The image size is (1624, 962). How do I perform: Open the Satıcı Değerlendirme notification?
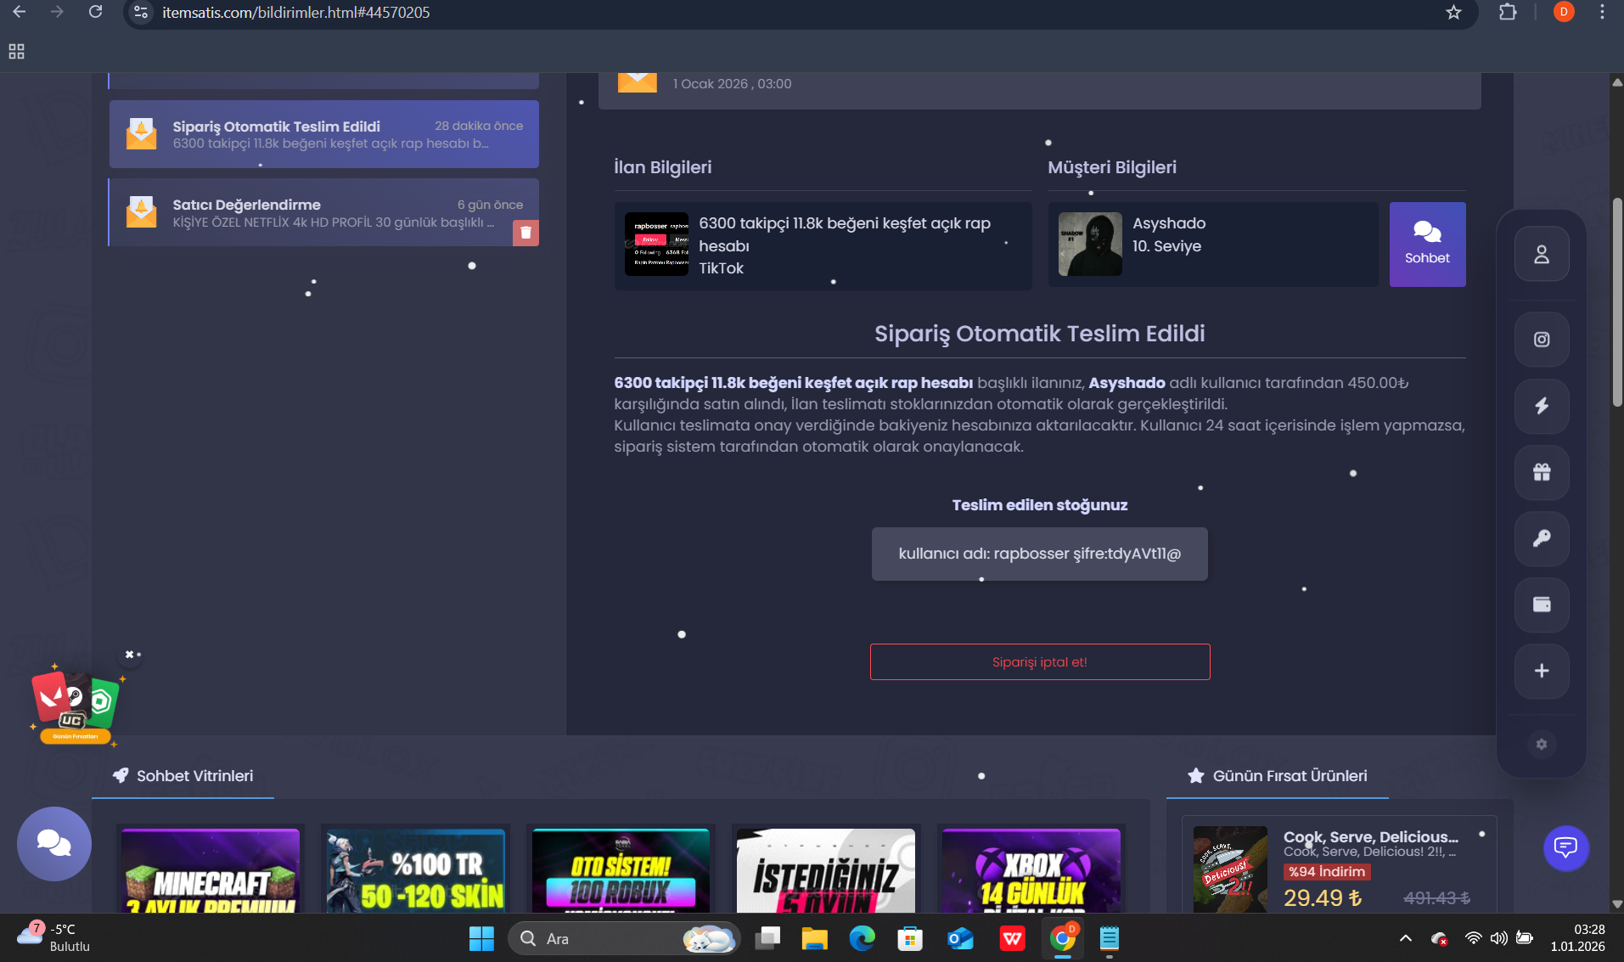click(x=323, y=212)
